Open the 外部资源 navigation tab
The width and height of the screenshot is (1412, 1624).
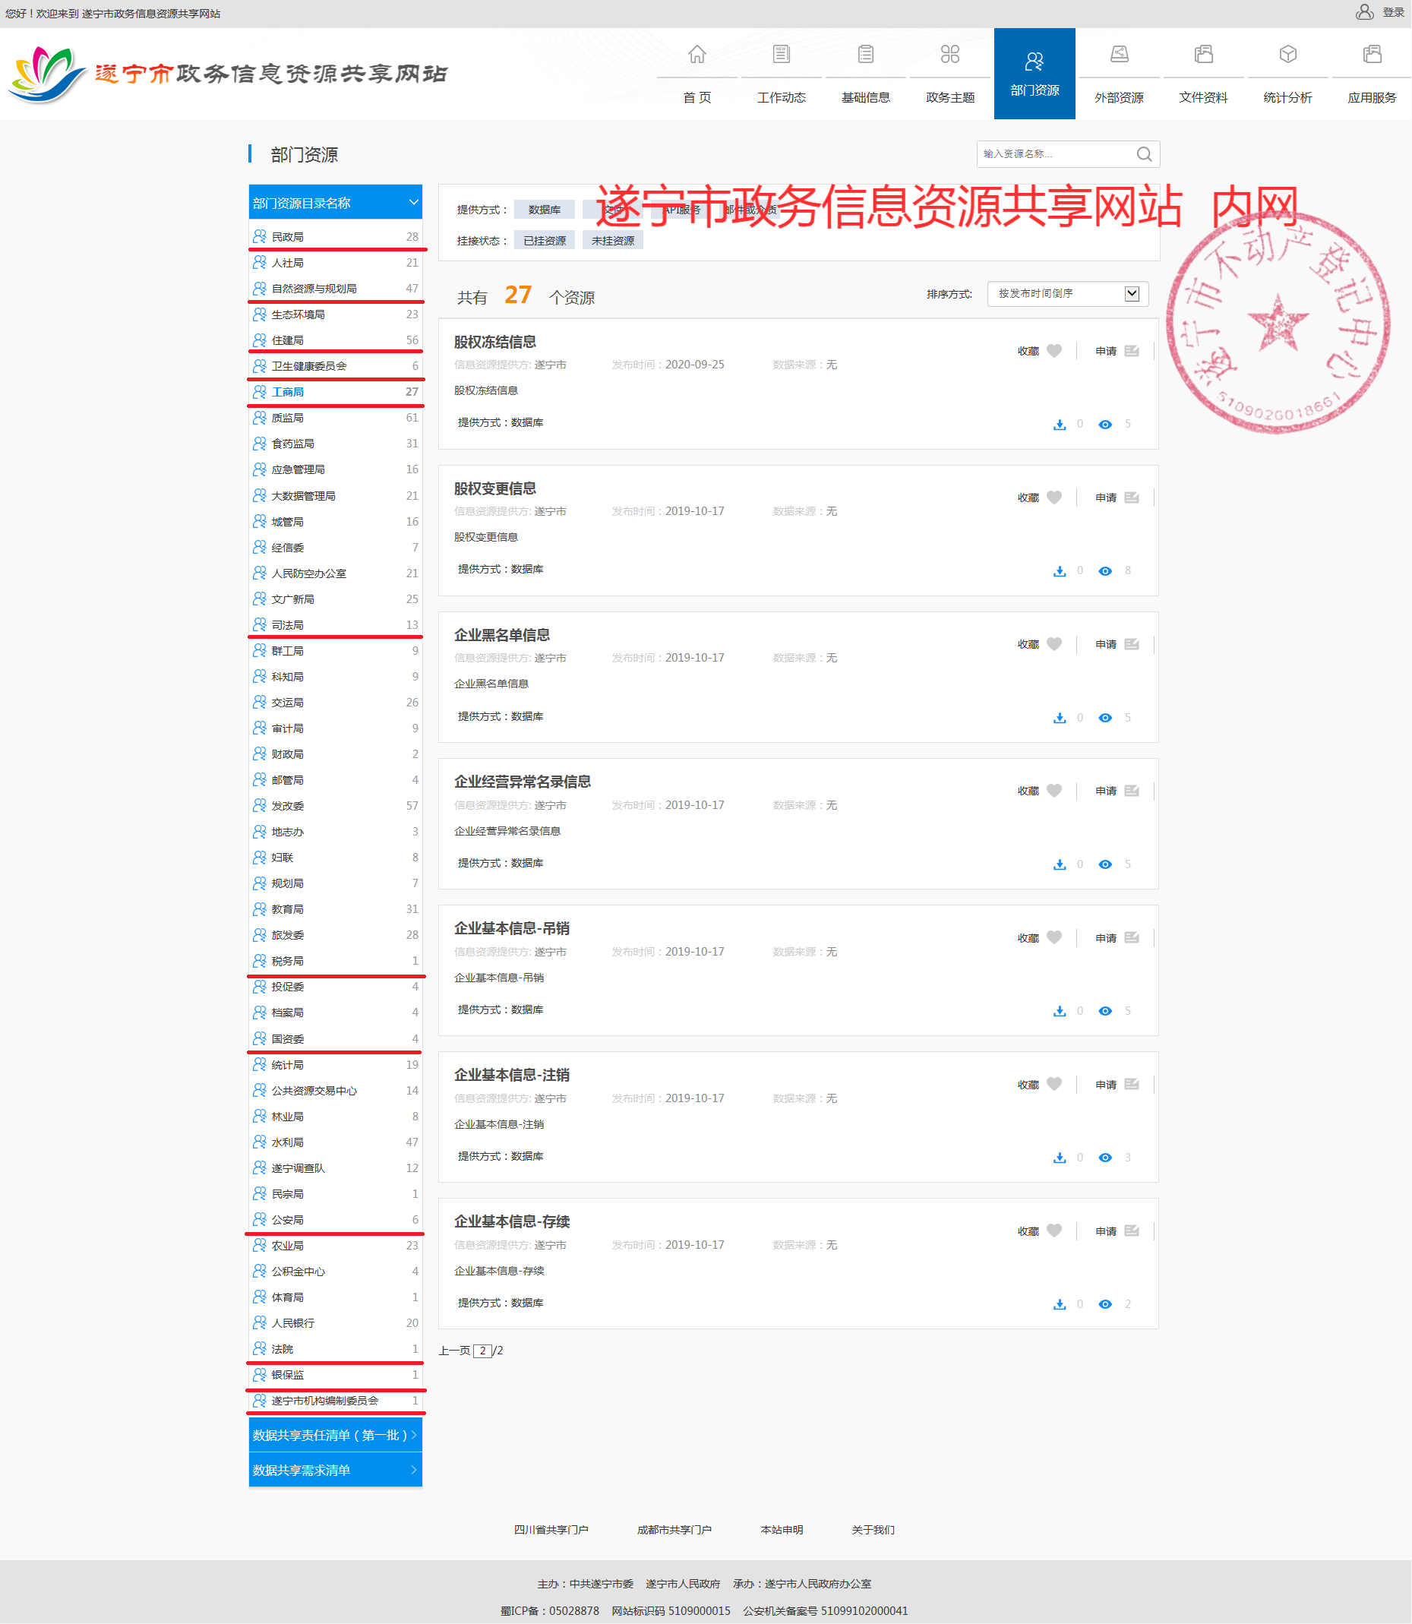tap(1118, 74)
